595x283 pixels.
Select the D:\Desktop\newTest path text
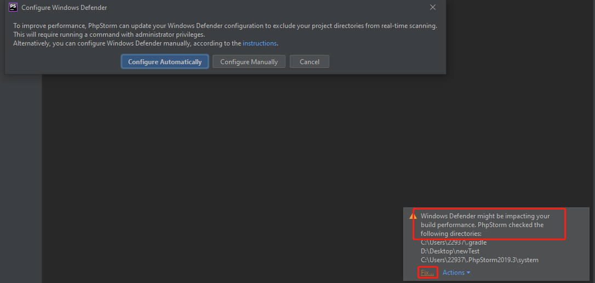[x=450, y=251]
